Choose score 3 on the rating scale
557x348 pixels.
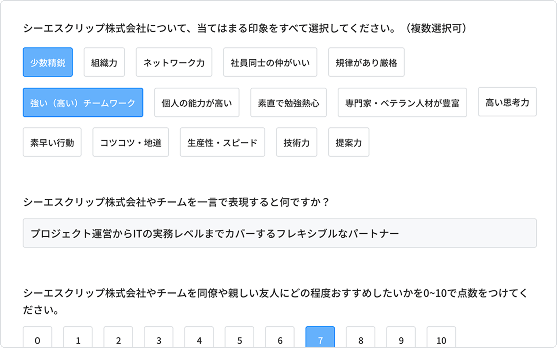[x=159, y=337]
